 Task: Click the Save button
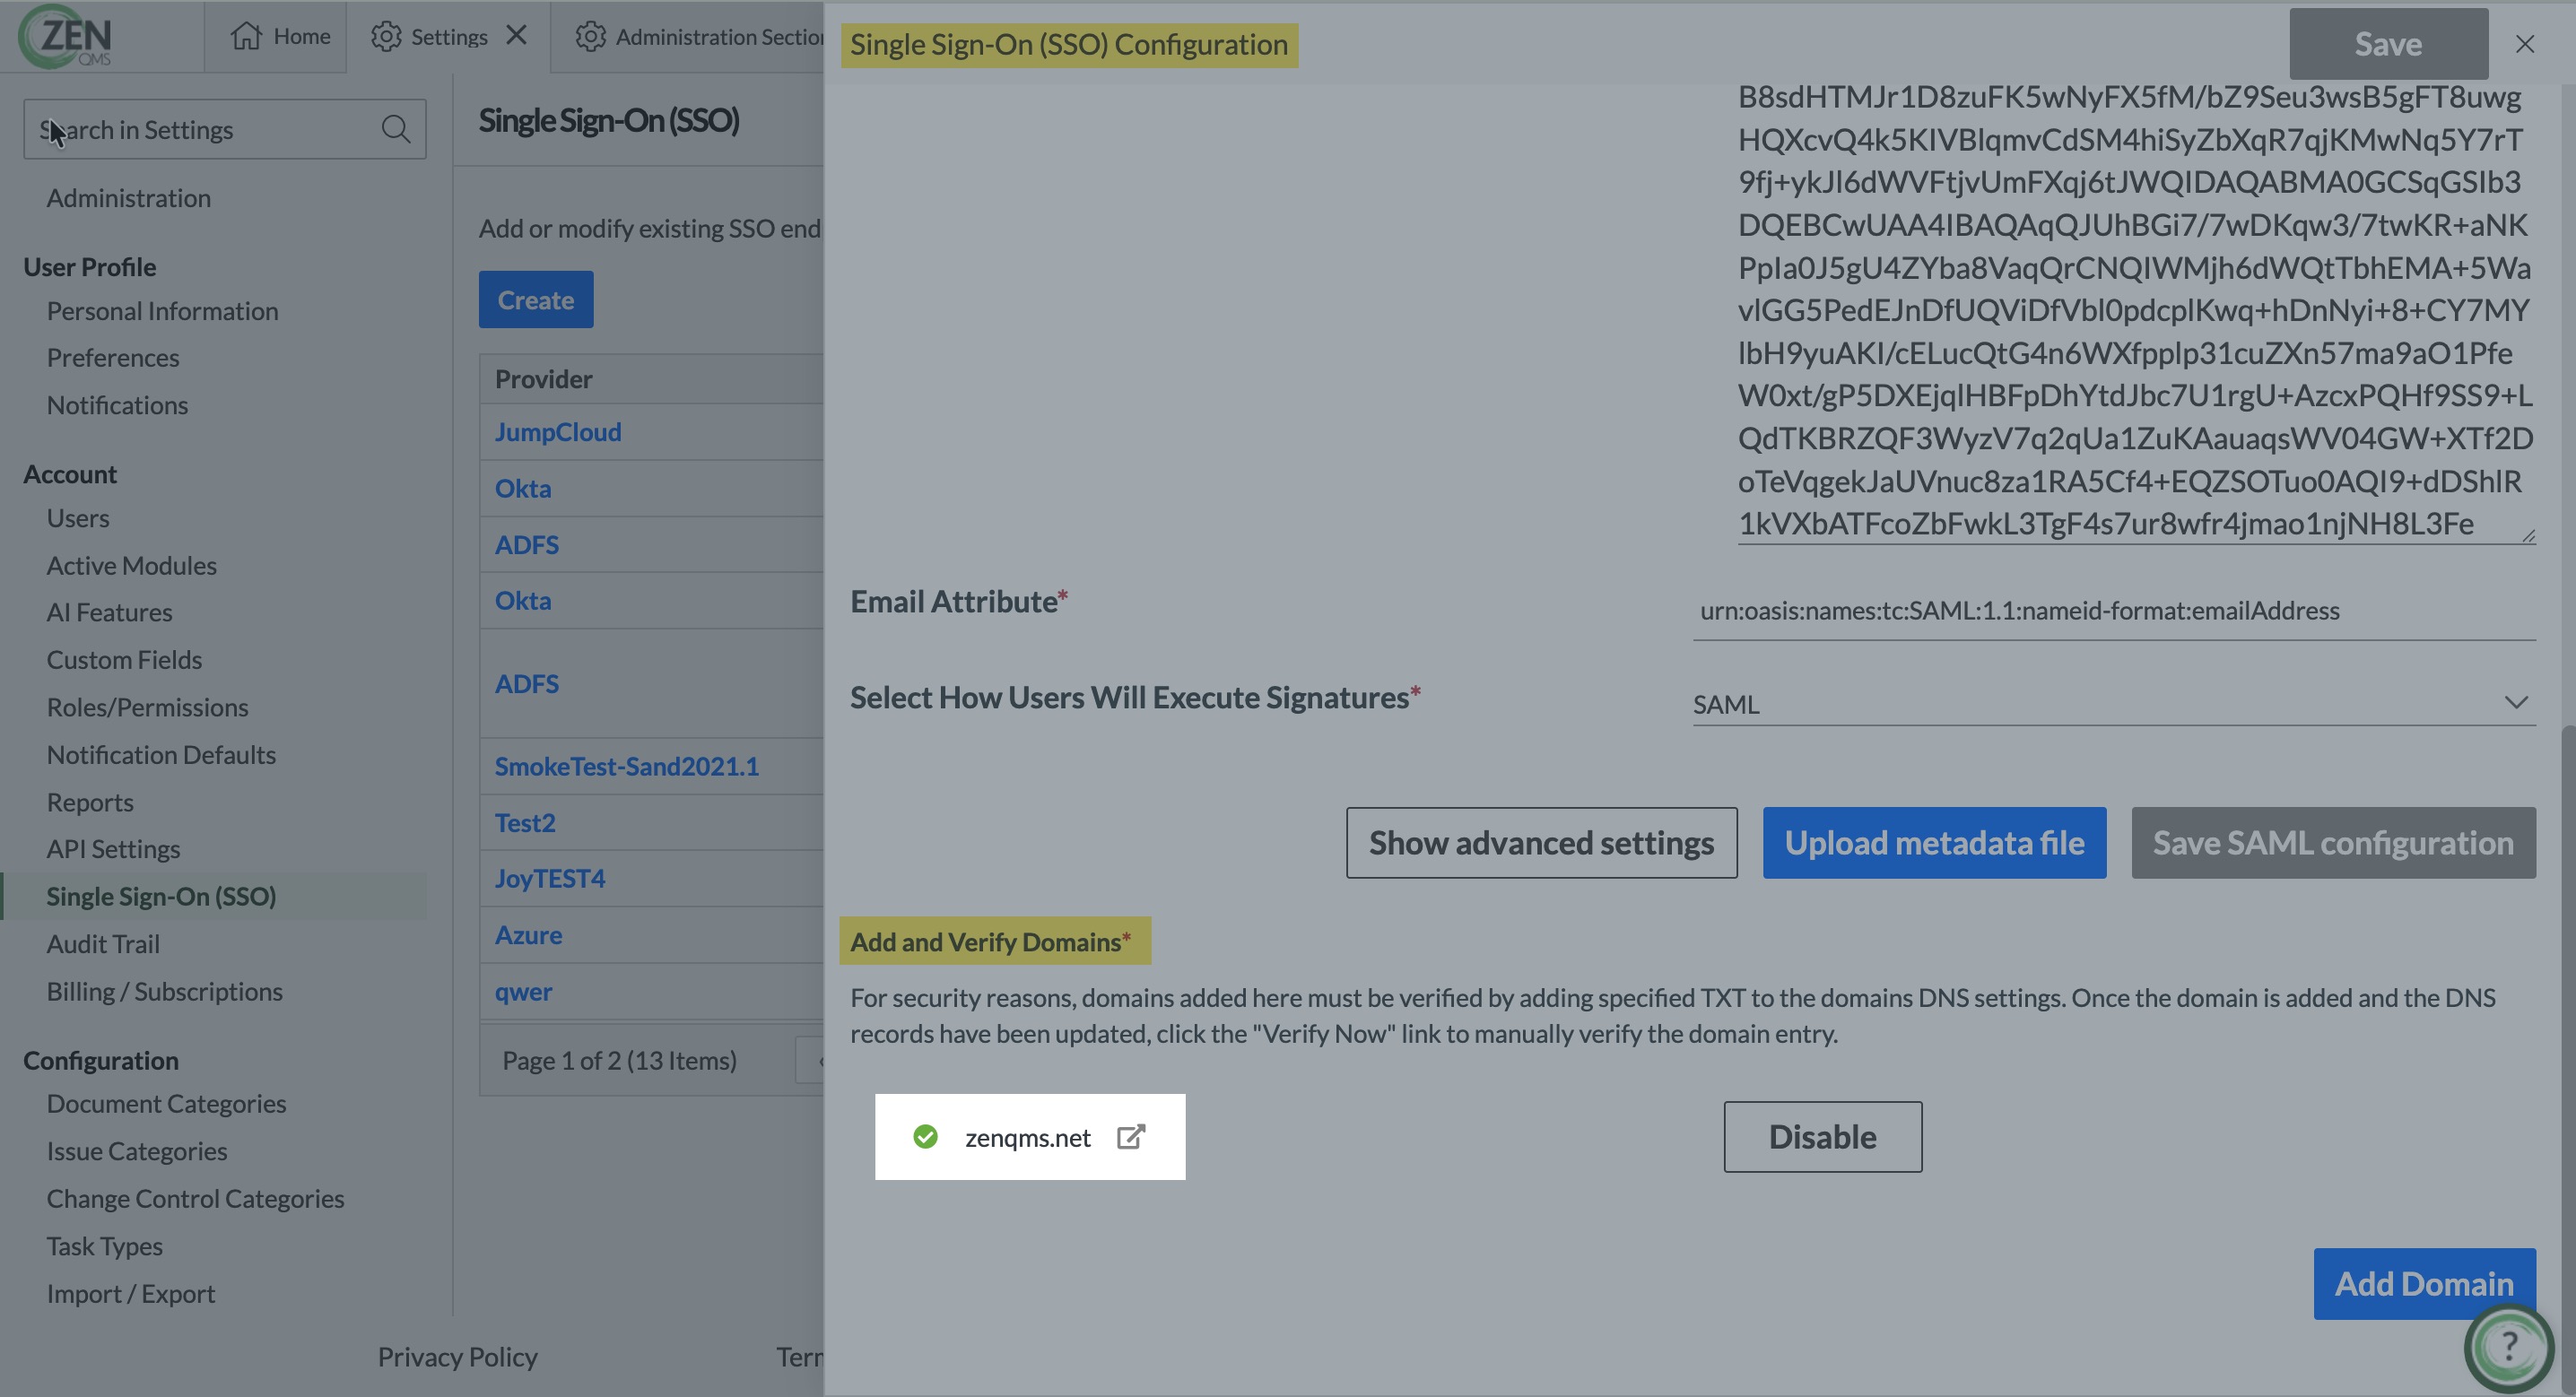[x=2388, y=44]
